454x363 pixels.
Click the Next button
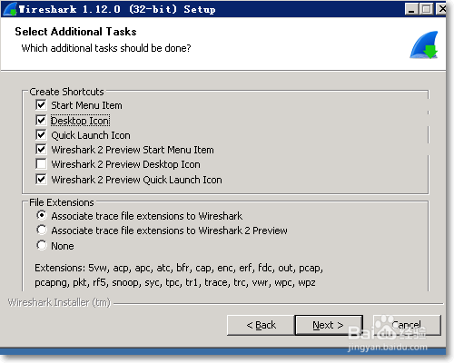pos(329,325)
